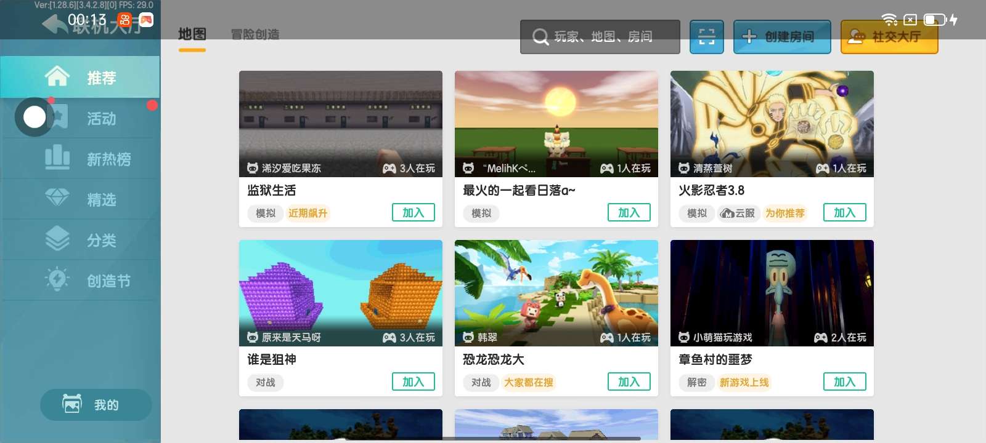The height and width of the screenshot is (443, 986).
Task: Open the 火影忍者3.8 map thumbnail
Action: pos(772,124)
